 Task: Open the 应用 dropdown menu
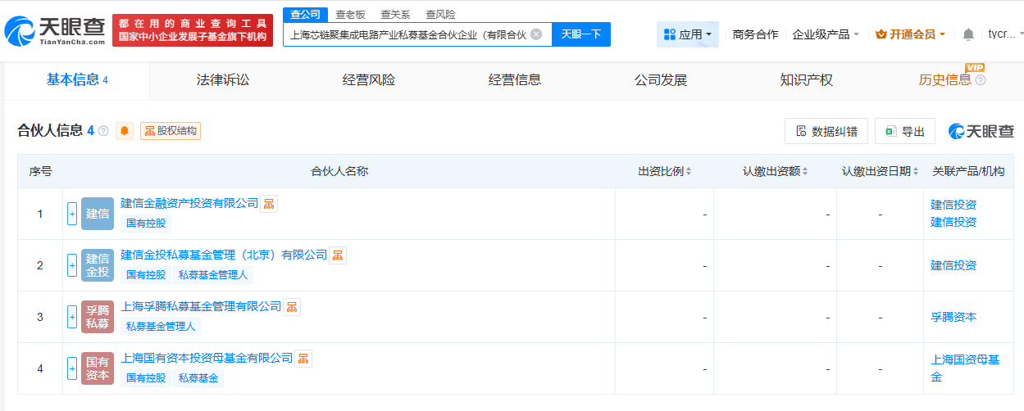tap(688, 34)
